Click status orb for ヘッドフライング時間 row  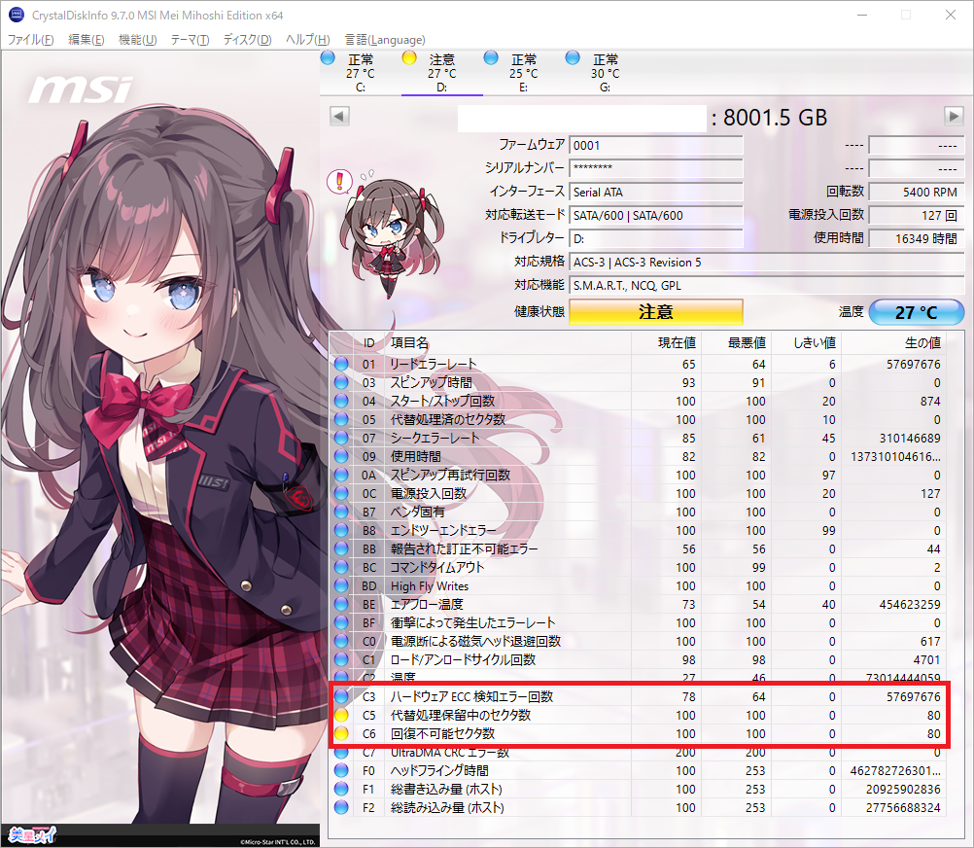click(341, 771)
